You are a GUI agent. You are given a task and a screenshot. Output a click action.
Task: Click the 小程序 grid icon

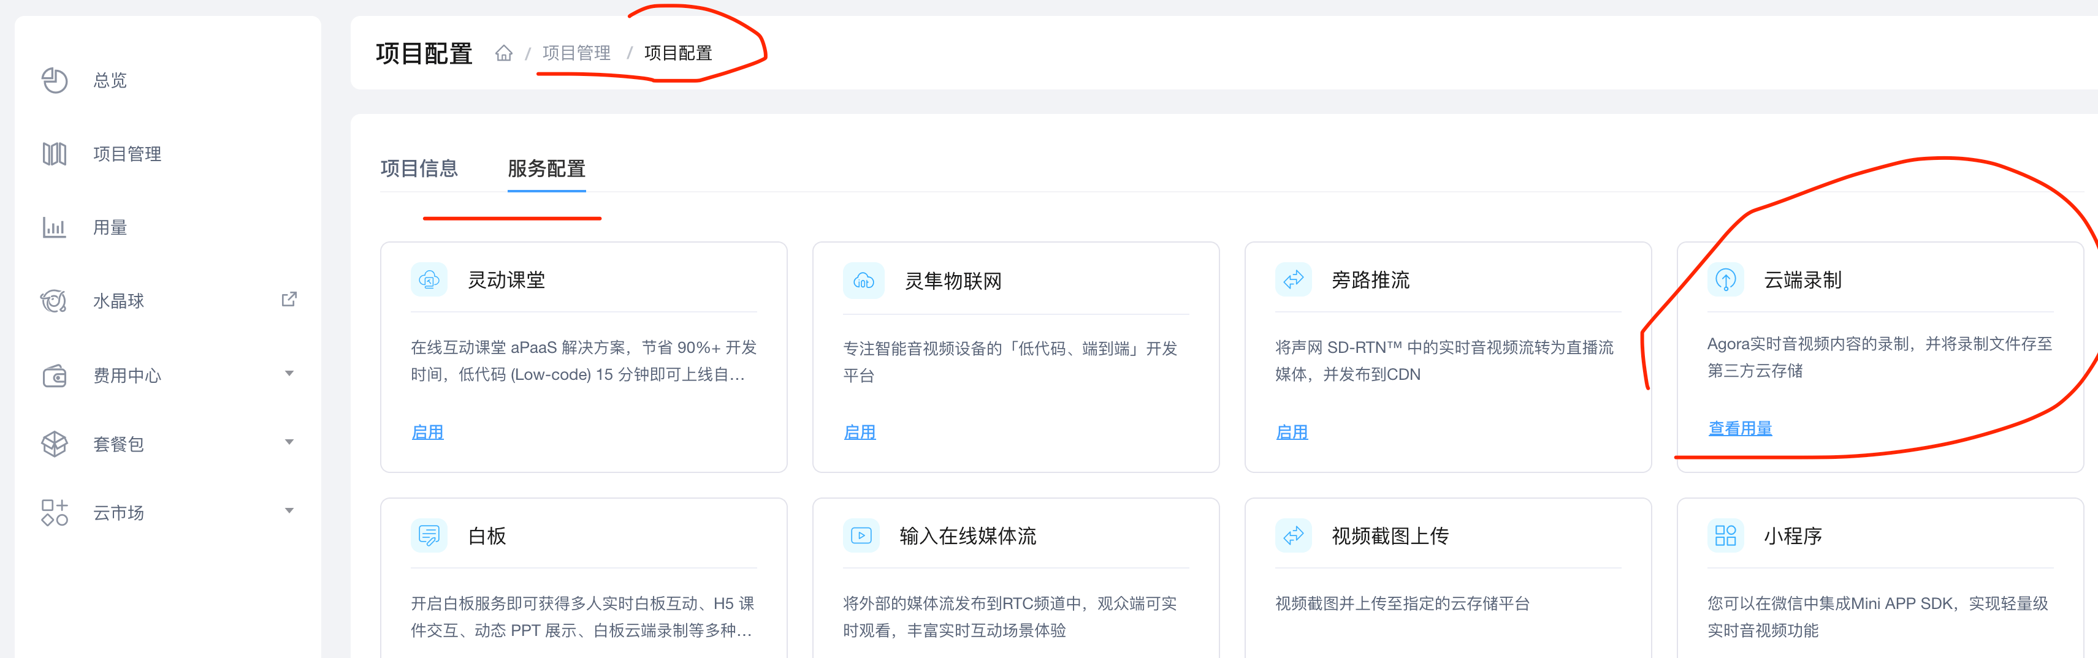[x=1725, y=536]
